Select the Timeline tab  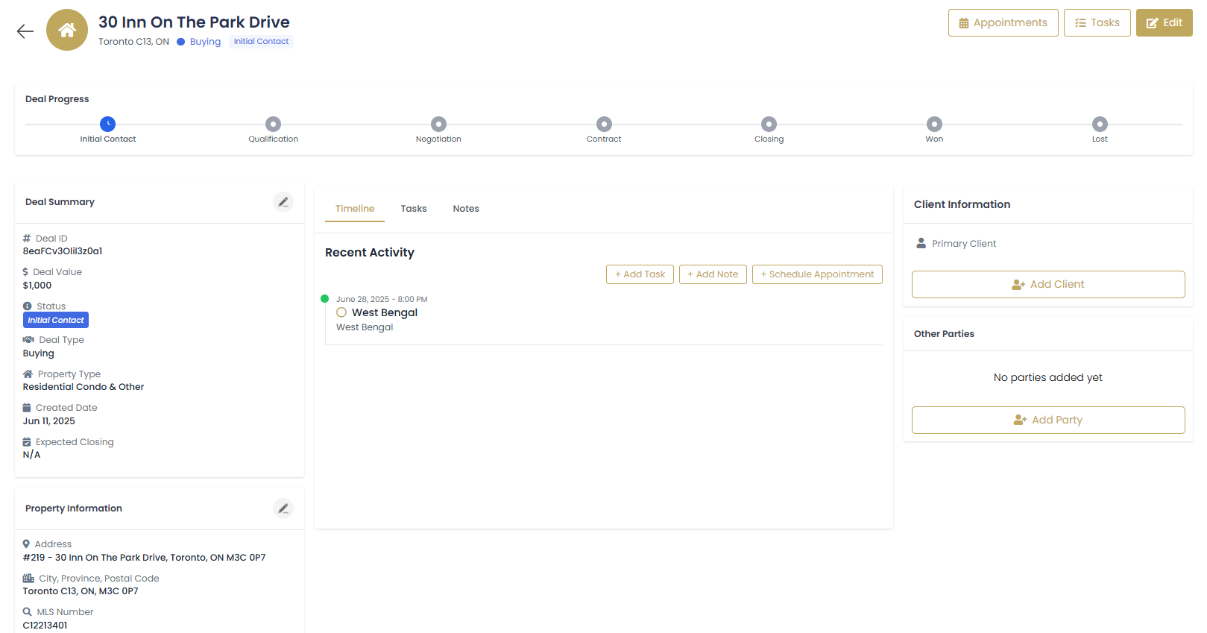[x=355, y=209]
